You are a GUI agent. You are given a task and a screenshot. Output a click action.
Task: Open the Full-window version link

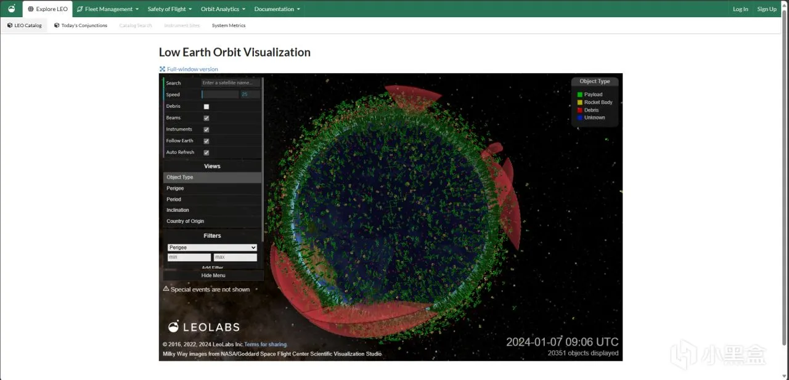click(192, 69)
